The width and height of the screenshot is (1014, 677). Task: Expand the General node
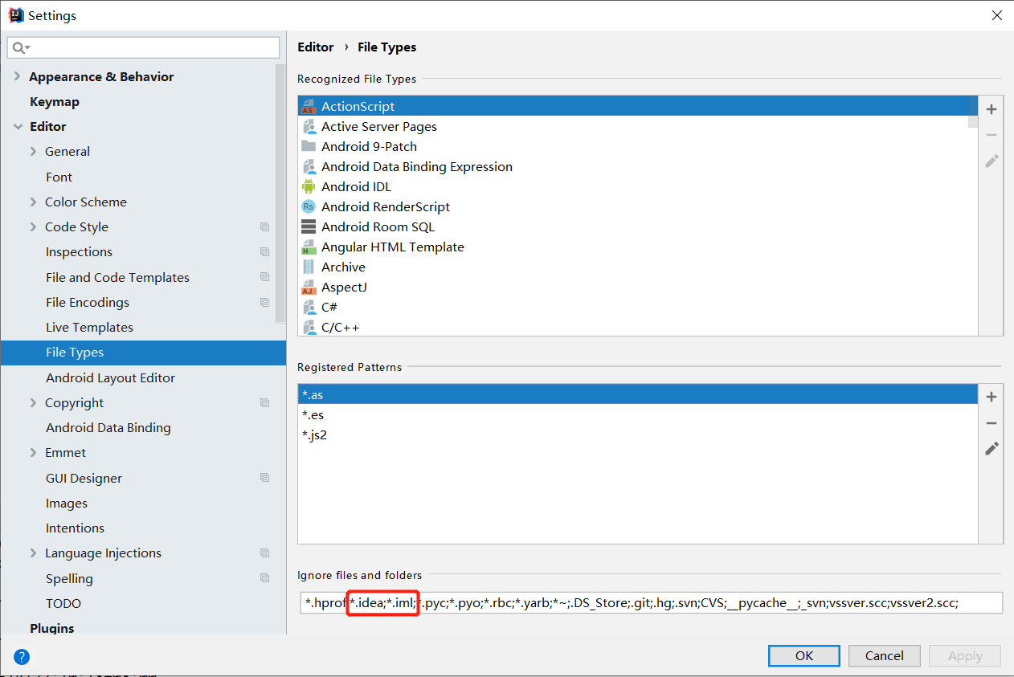pos(33,152)
